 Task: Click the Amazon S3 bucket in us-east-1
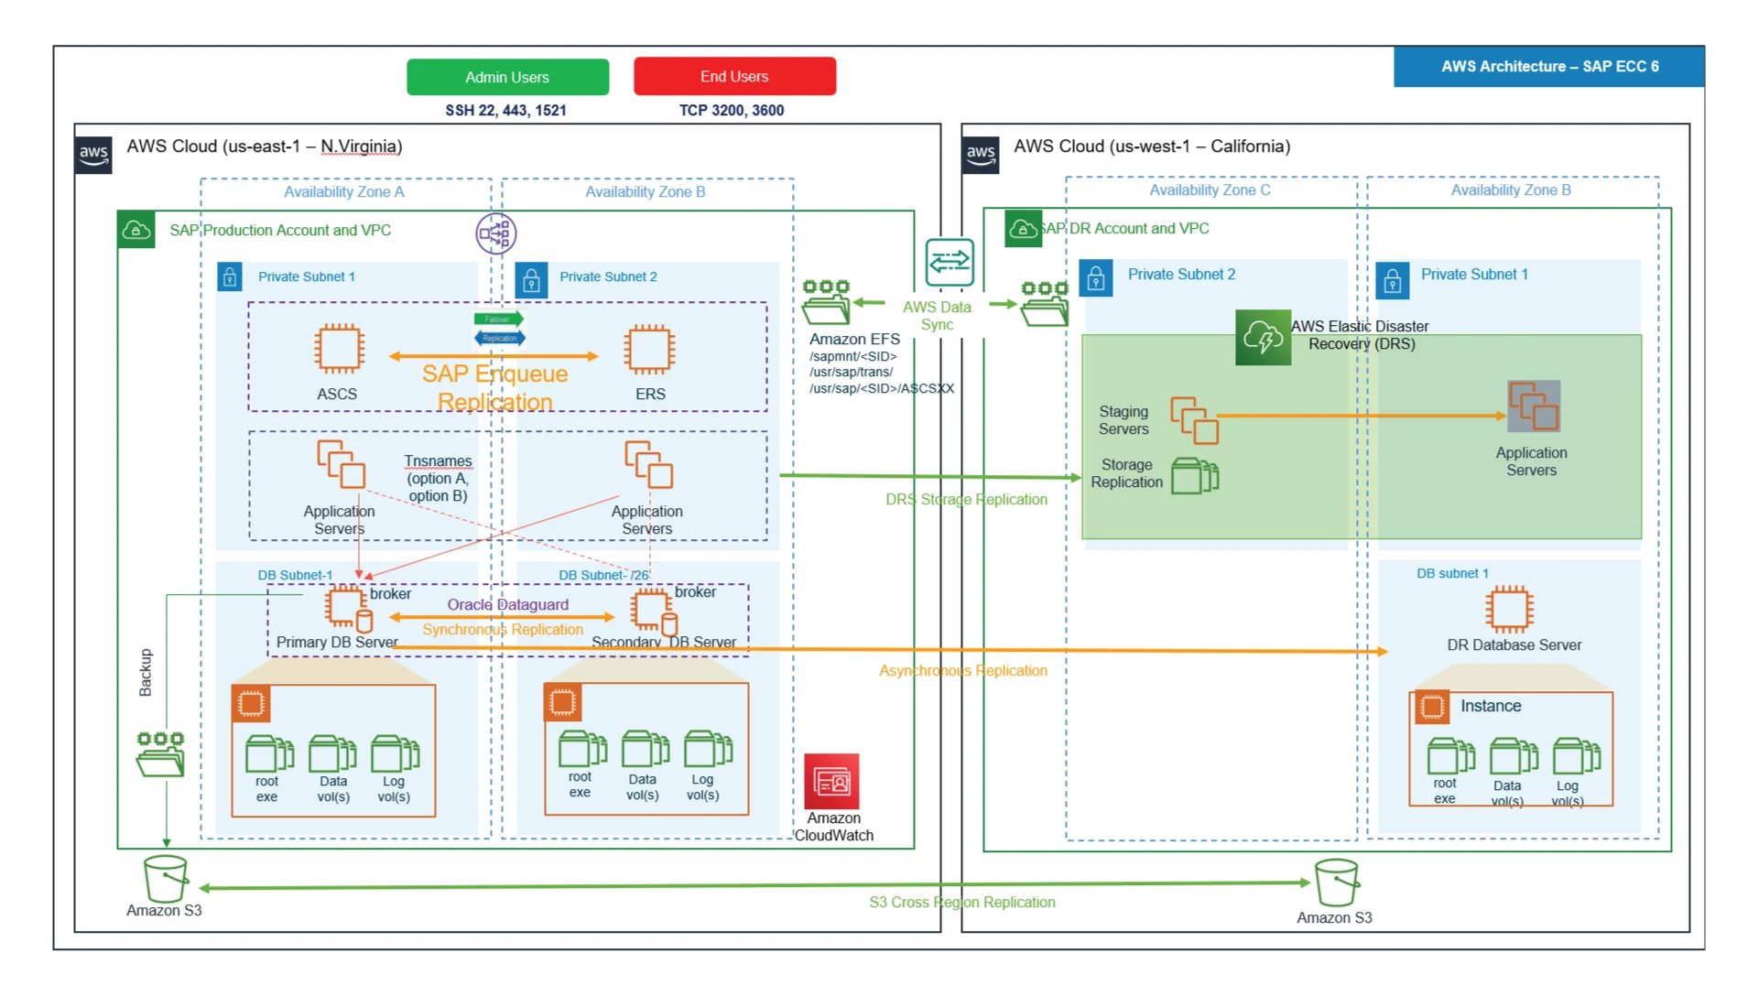pyautogui.click(x=166, y=879)
